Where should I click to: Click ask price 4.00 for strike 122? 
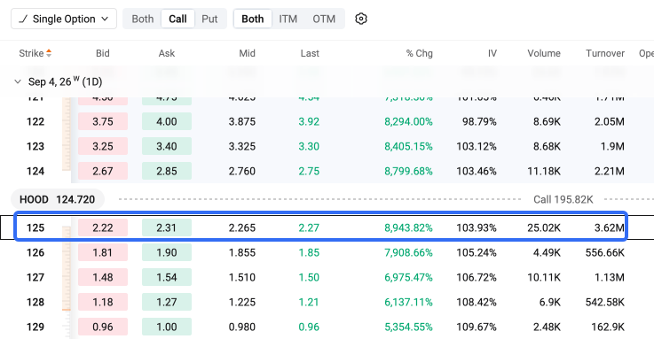167,121
